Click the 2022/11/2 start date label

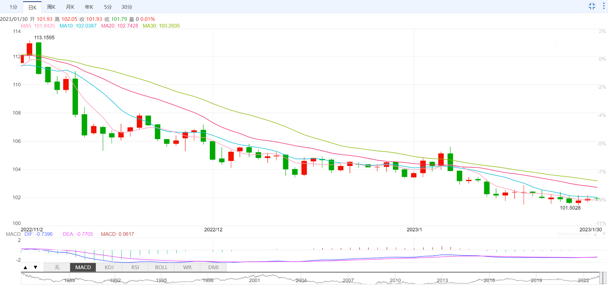tap(32, 230)
